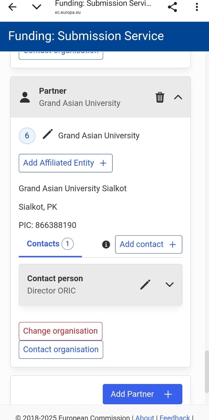Delete the Grand Asian University partner
The height and width of the screenshot is (420, 209).
160,97
